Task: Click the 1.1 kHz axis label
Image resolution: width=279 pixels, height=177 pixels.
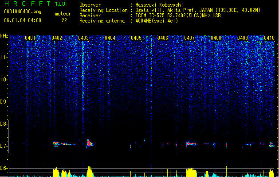Action: pyautogui.click(x=4, y=58)
